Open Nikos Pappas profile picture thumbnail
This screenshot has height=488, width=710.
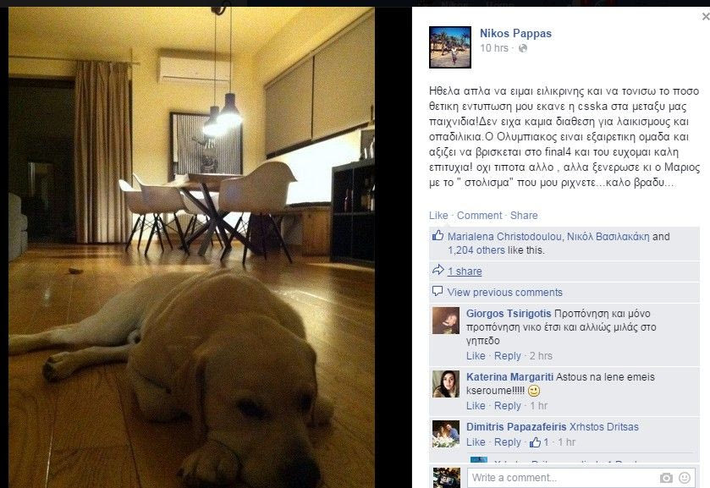click(x=450, y=47)
